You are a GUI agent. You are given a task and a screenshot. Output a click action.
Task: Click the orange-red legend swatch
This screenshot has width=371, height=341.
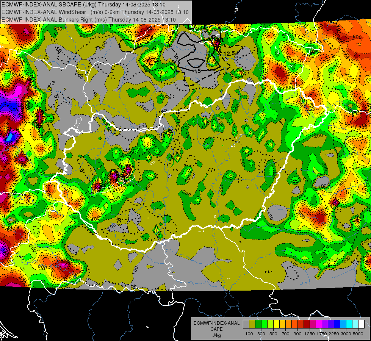[294, 324]
